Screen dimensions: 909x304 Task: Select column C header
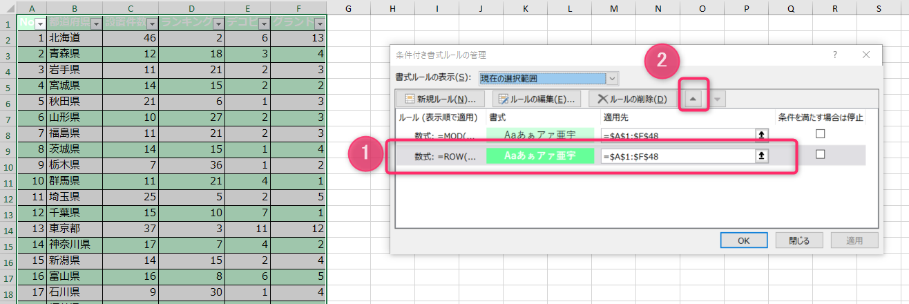(130, 8)
